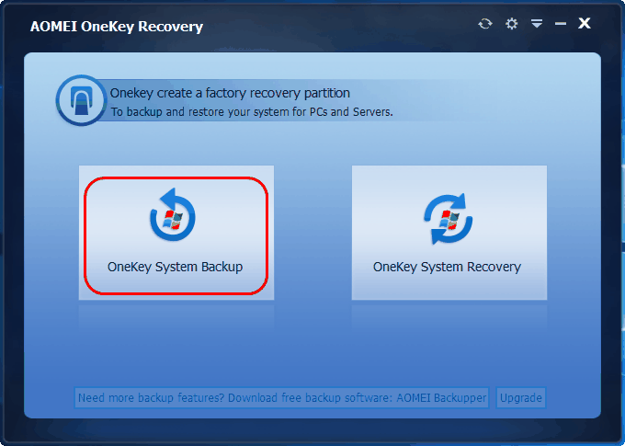
Task: Click the AOMEI Backupper download link
Action: coord(282,398)
